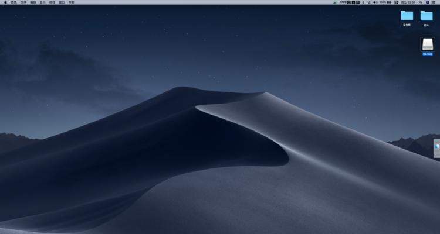Image resolution: width=440 pixels, height=234 pixels.
Task: Open Spotlight search magnifier in menu bar
Action: point(421,2)
